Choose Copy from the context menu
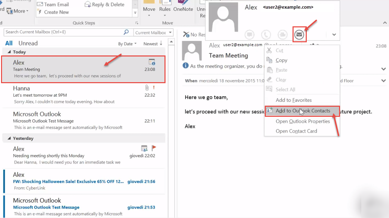389x218 pixels. [x=302, y=60]
